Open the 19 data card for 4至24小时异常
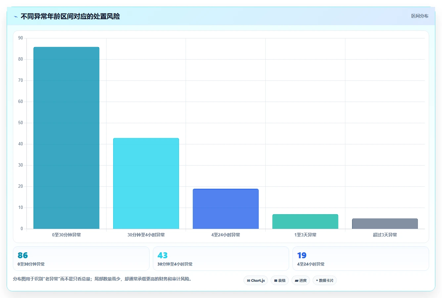442x298 pixels. tap(361, 259)
